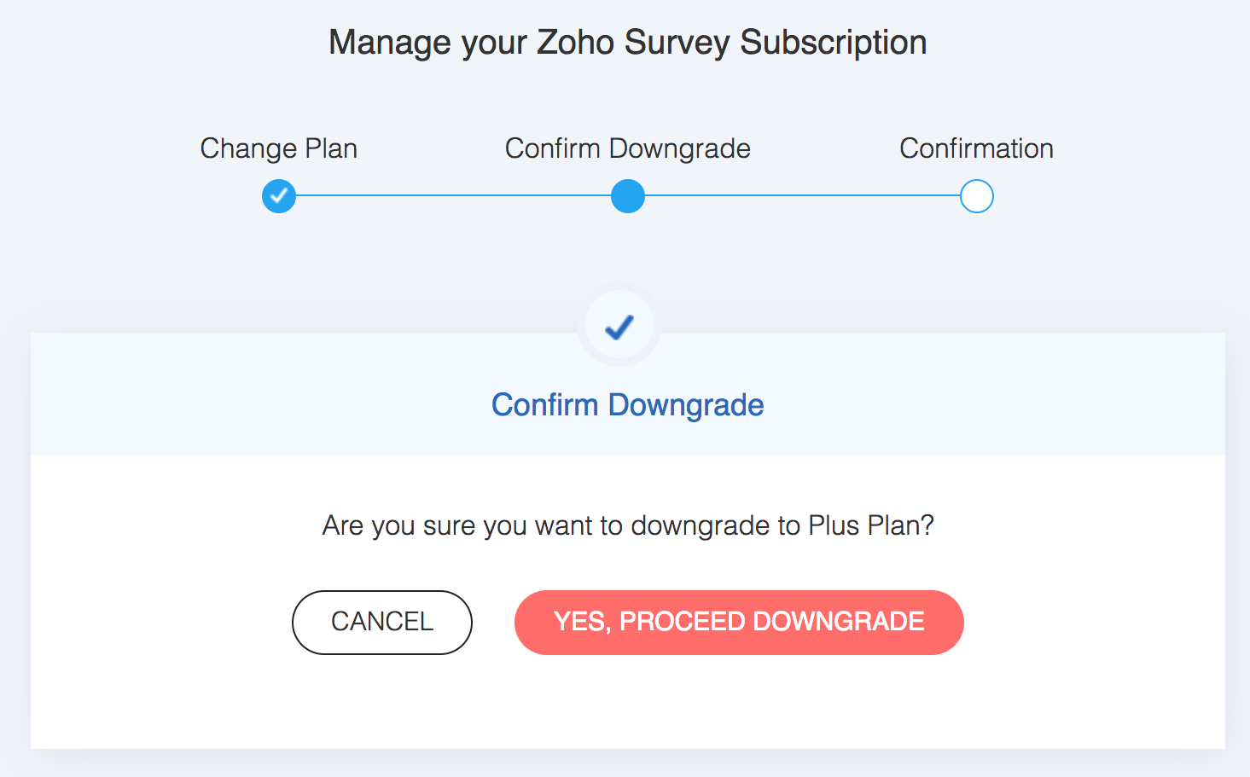1250x777 pixels.
Task: Click the blue checkmark badge above the heading
Action: pyautogui.click(x=619, y=327)
